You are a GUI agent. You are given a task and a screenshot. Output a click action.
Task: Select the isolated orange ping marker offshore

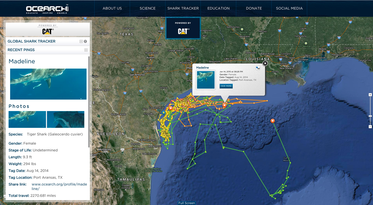[x=273, y=121]
